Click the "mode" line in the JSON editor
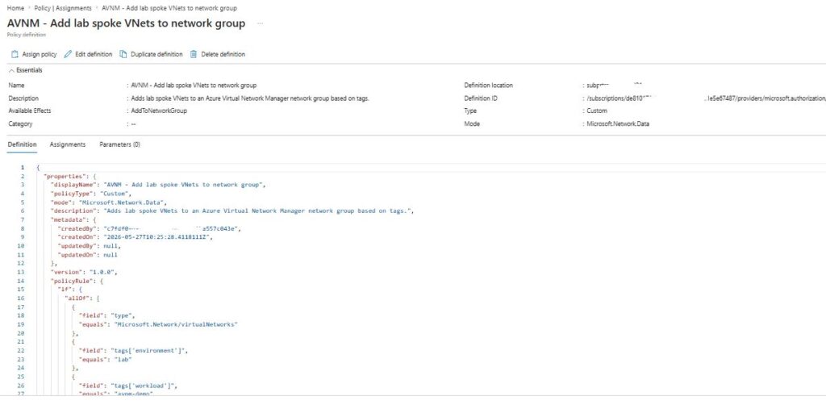 pyautogui.click(x=109, y=202)
